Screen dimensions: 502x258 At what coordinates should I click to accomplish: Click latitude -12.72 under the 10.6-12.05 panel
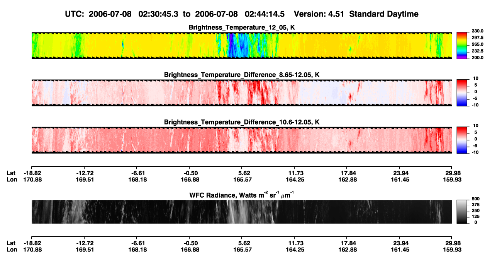[x=85, y=173]
